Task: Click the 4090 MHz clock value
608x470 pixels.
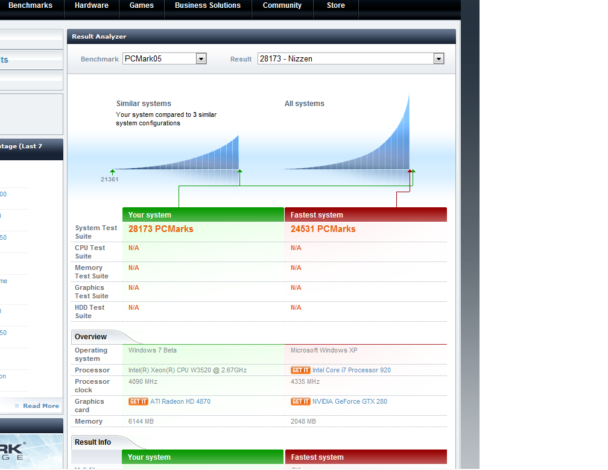Action: tap(143, 381)
